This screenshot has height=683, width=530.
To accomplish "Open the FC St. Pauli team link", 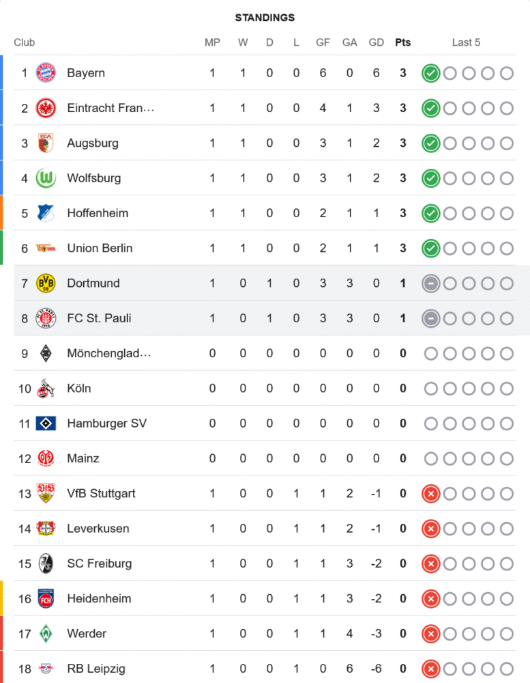I will (99, 318).
